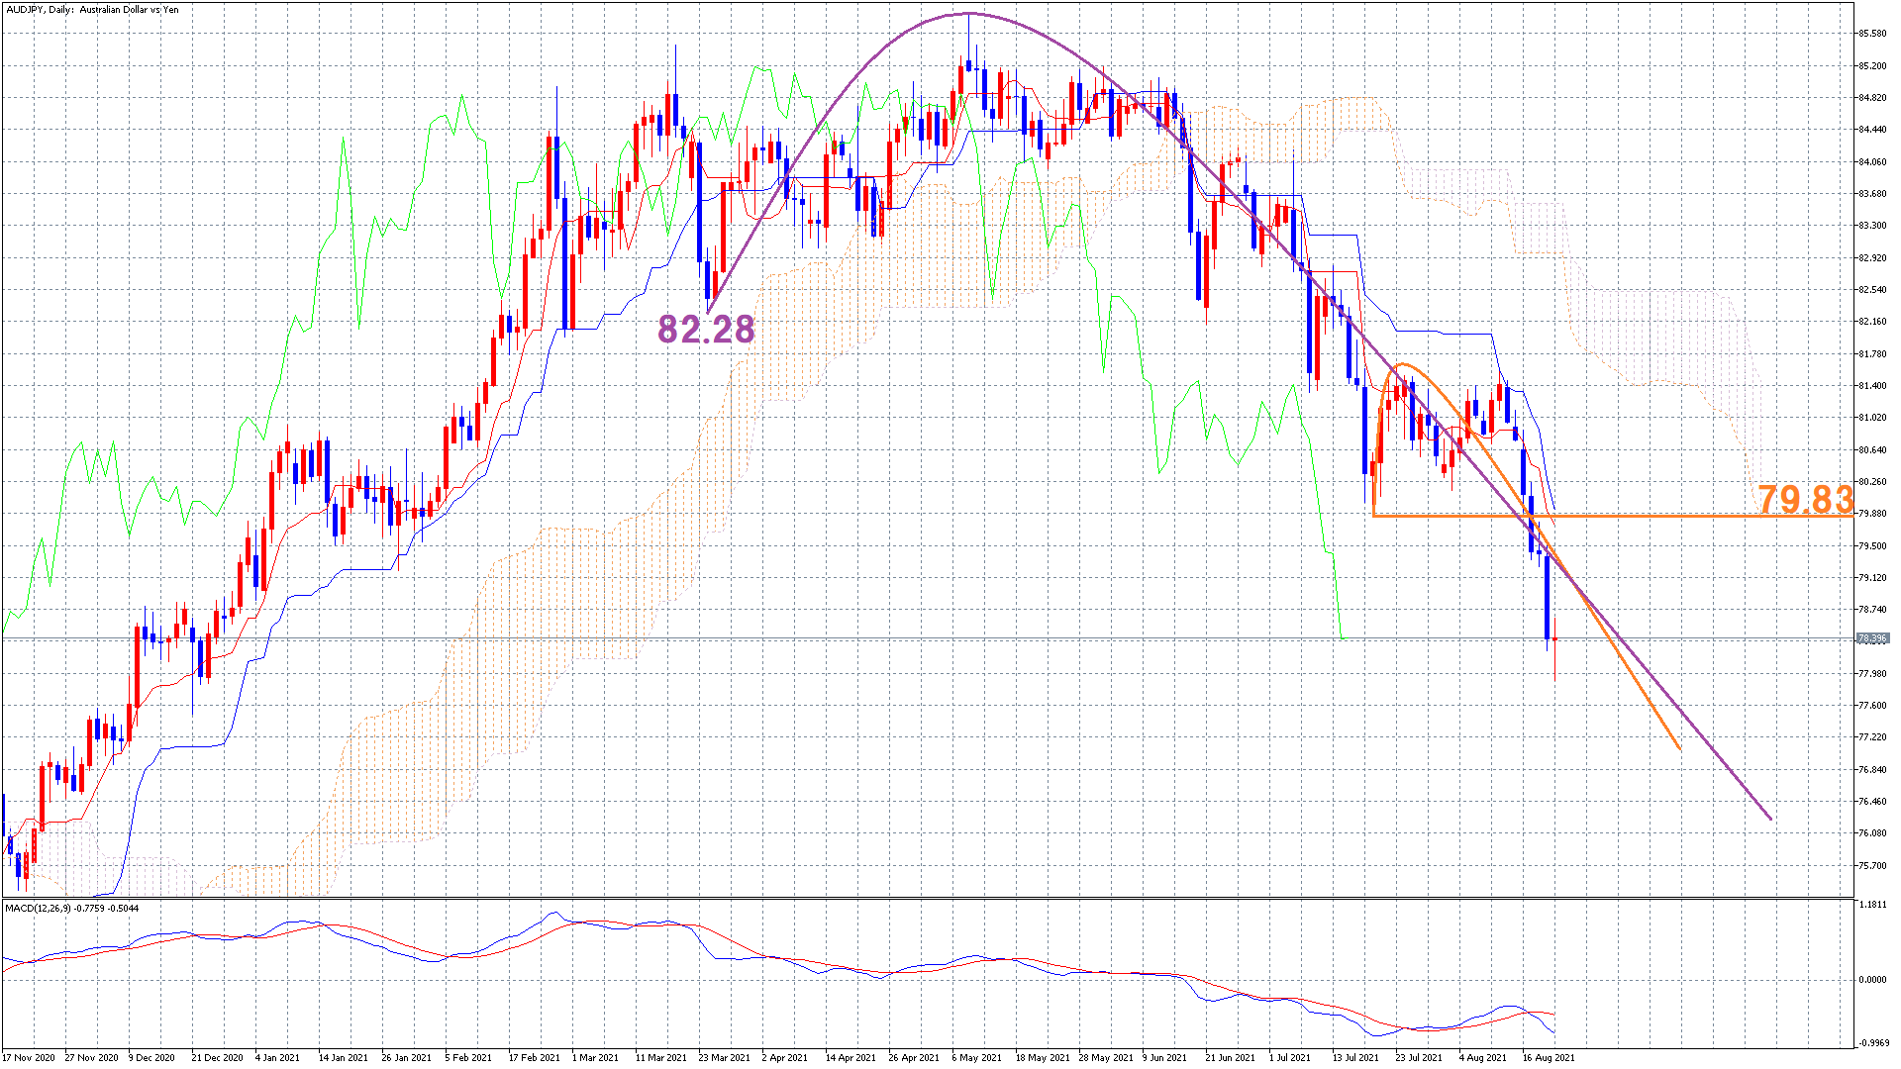Click the MACD scale value 0.0000

pyautogui.click(x=1872, y=980)
